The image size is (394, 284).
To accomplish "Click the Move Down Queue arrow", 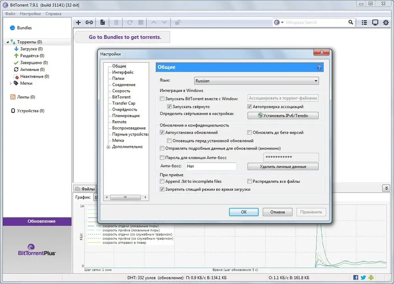I will pyautogui.click(x=164, y=22).
